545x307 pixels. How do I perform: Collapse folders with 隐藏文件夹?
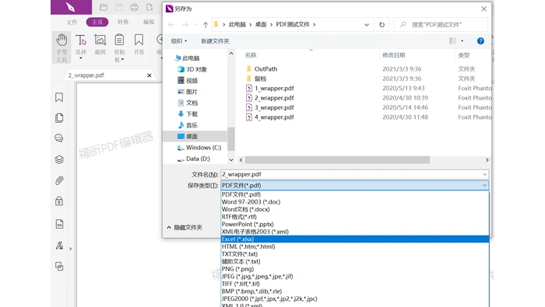pyautogui.click(x=185, y=228)
